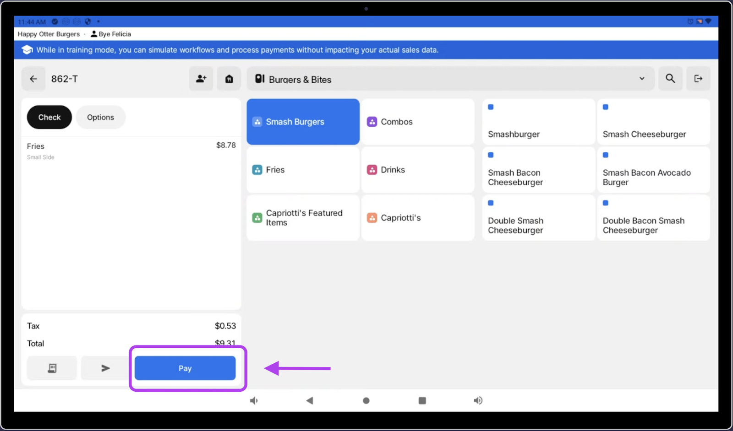Select the Check tab
Image resolution: width=733 pixels, height=431 pixels.
49,117
